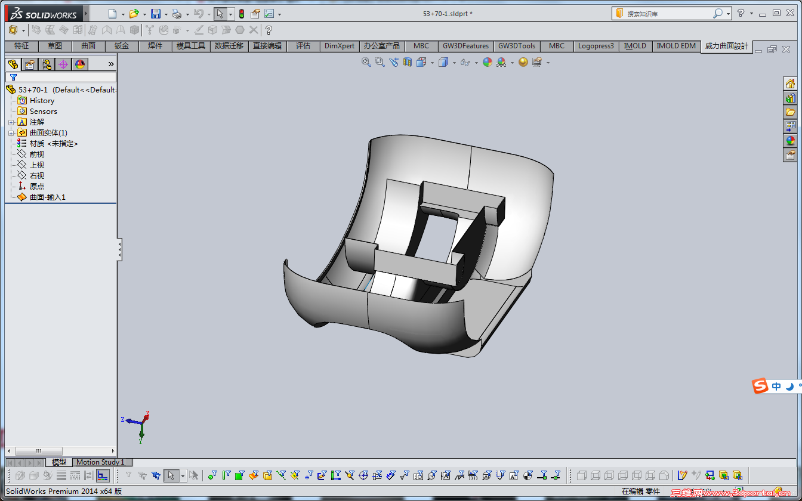Image resolution: width=802 pixels, height=501 pixels.
Task: Click the Filter Faces icon
Action: click(240, 475)
